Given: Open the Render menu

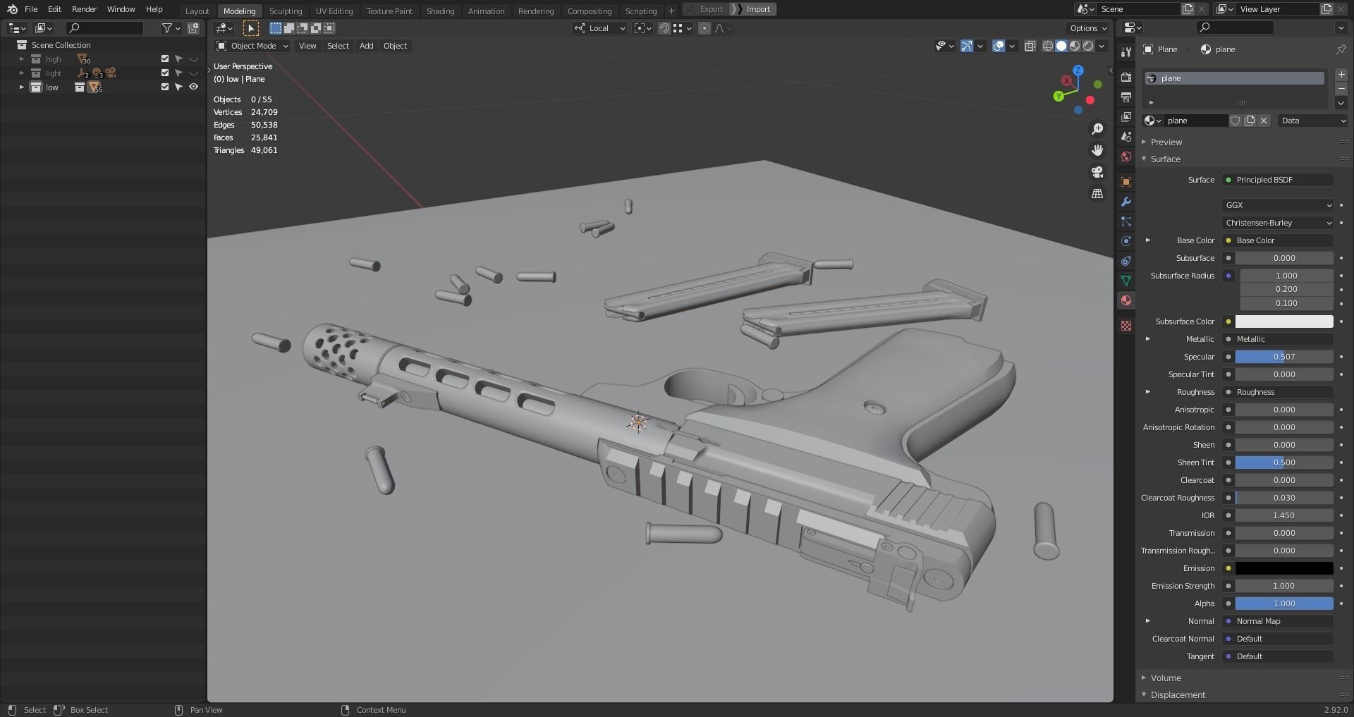Looking at the screenshot, I should tap(84, 9).
